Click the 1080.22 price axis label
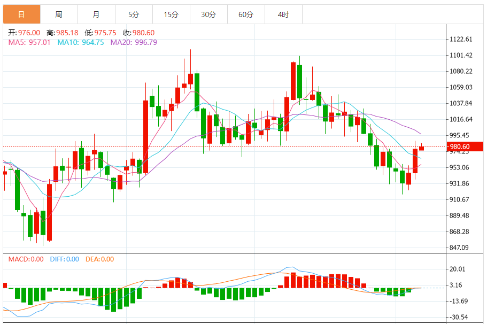The height and width of the screenshot is (324, 487). pyautogui.click(x=461, y=71)
